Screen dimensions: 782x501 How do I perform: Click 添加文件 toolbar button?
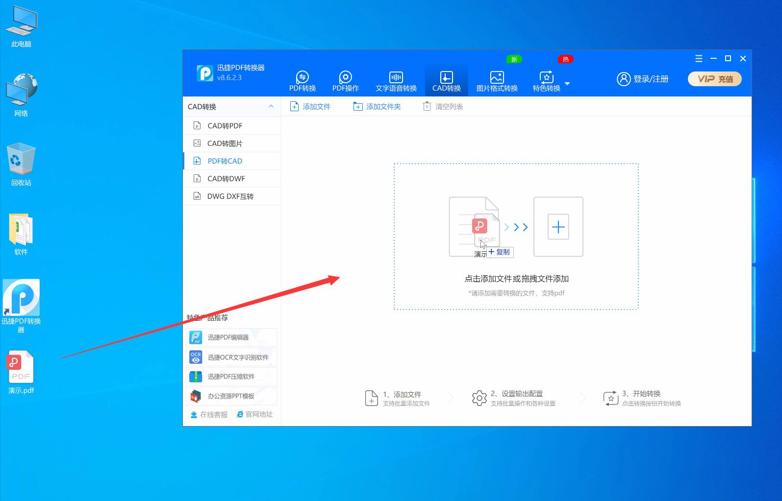click(x=310, y=106)
